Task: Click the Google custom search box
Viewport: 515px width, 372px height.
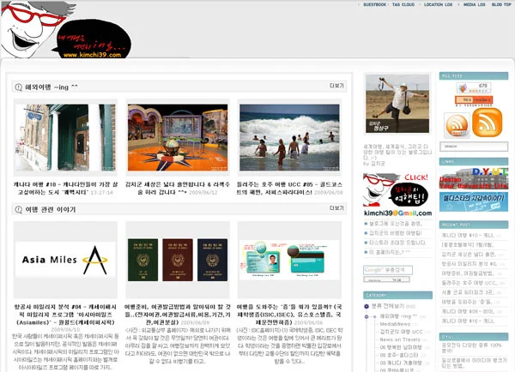Action: 388,270
